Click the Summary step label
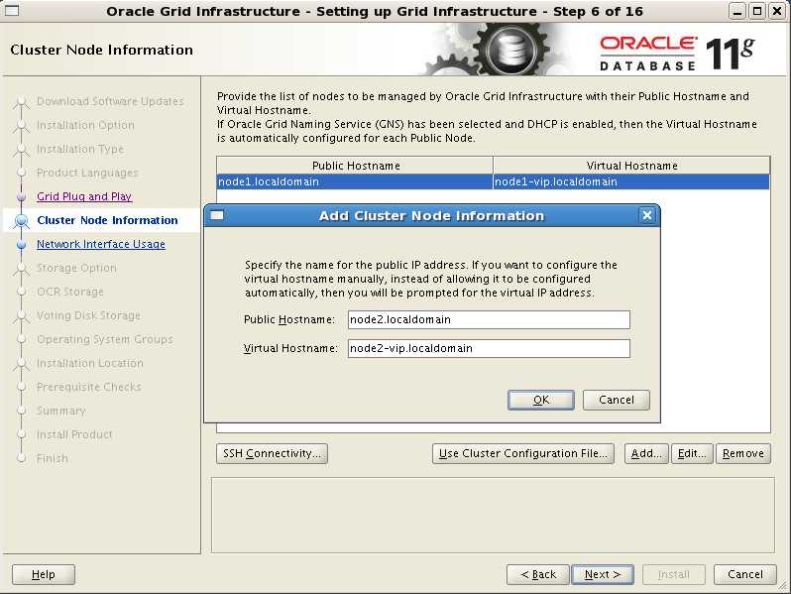 61,411
